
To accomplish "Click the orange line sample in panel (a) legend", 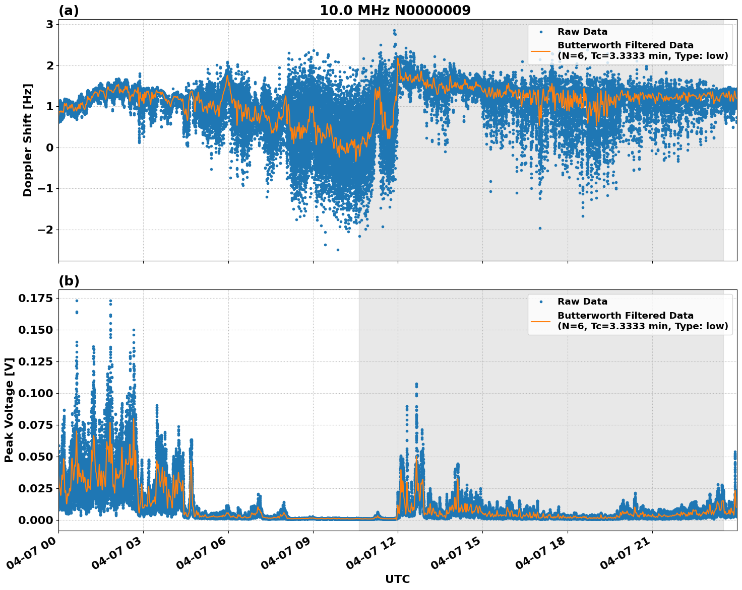I will 542,52.
